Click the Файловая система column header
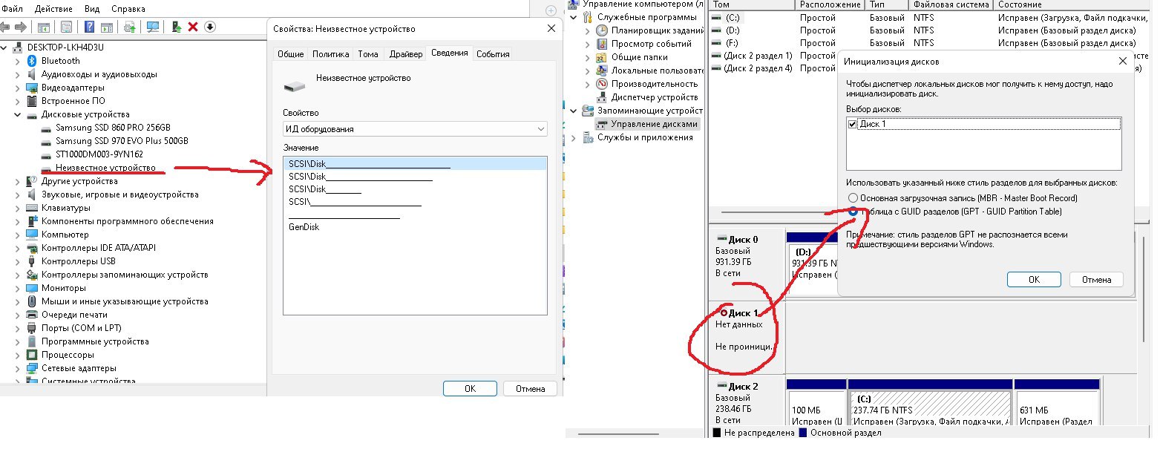 (x=953, y=4)
